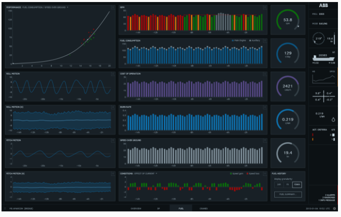
Task: Switch to the Cranes tab
Action: pyautogui.click(x=203, y=208)
